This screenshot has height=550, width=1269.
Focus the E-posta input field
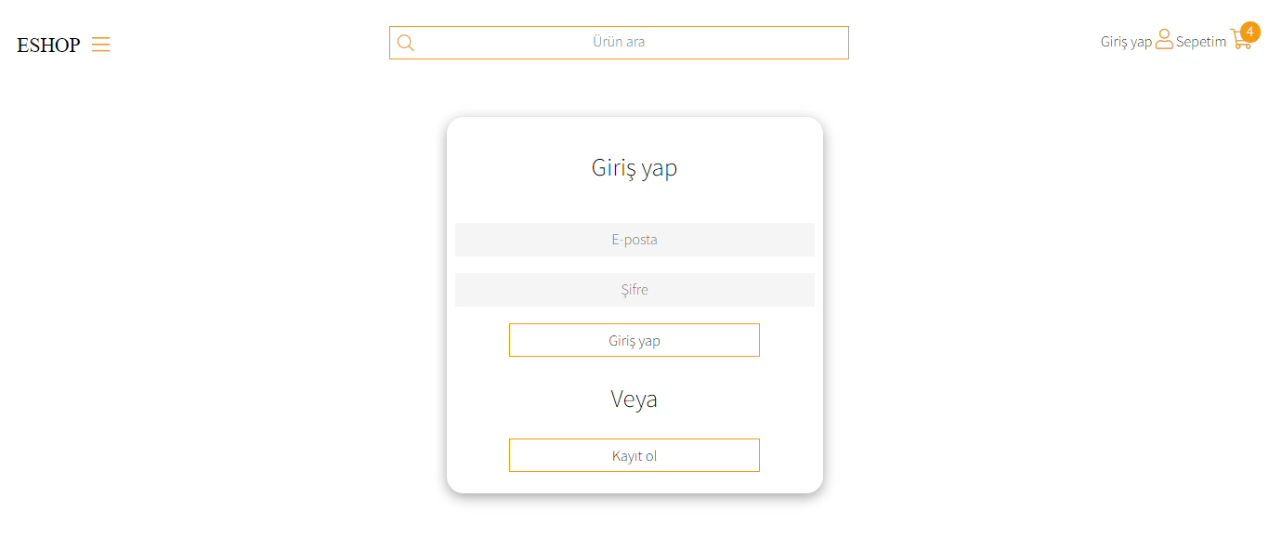[x=634, y=239]
